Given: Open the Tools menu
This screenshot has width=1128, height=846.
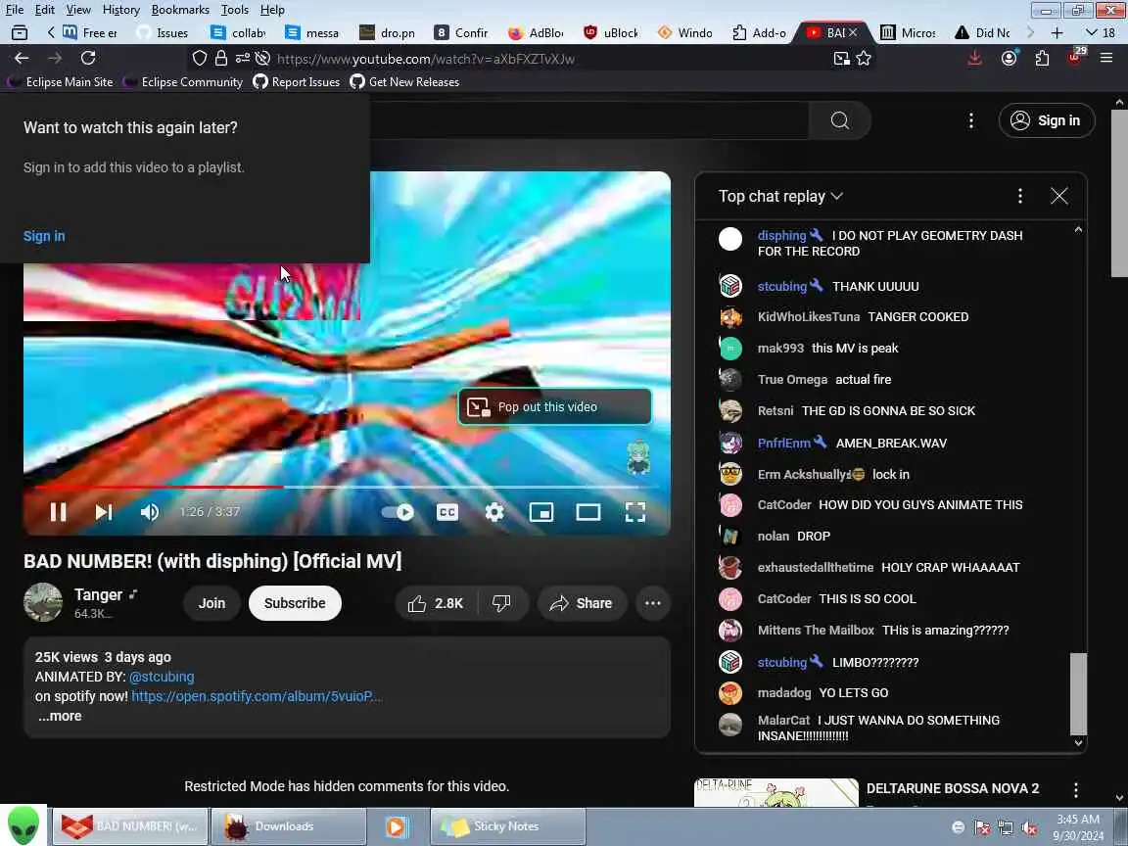Looking at the screenshot, I should pyautogui.click(x=235, y=10).
